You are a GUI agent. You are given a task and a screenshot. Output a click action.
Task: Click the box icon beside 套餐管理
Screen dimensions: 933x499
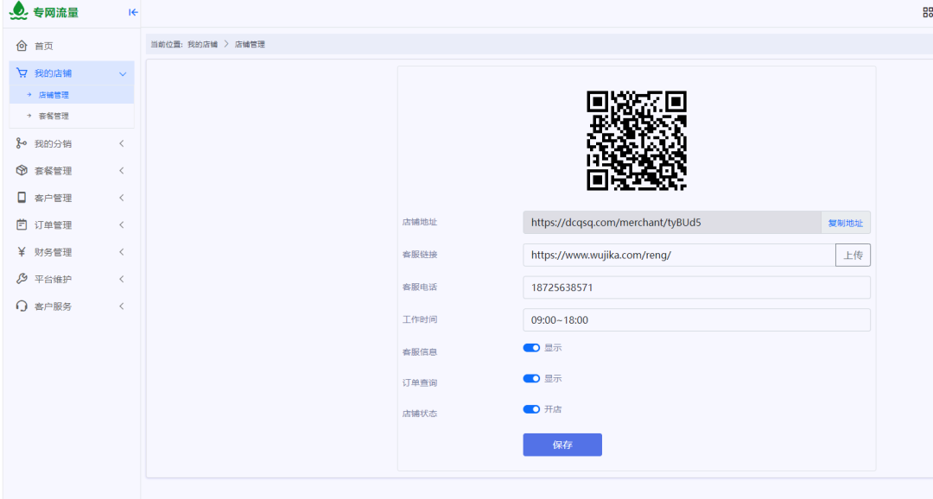22,171
